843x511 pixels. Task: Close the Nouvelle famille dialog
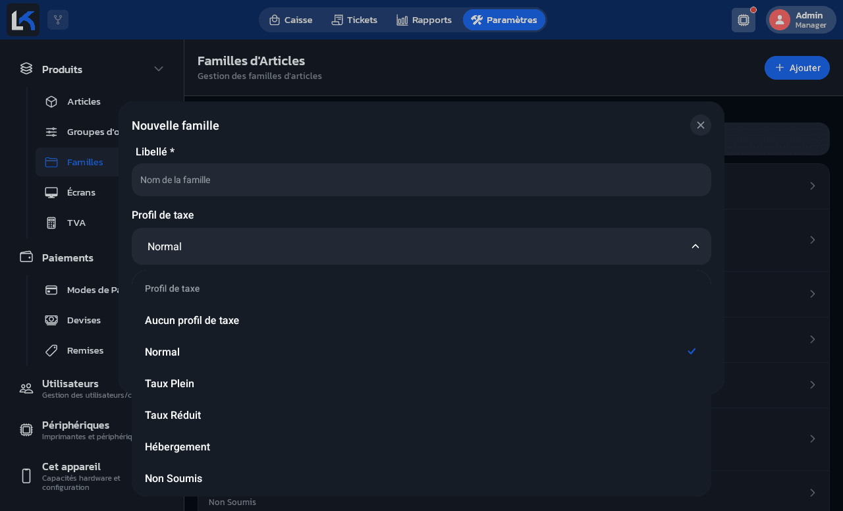[701, 125]
